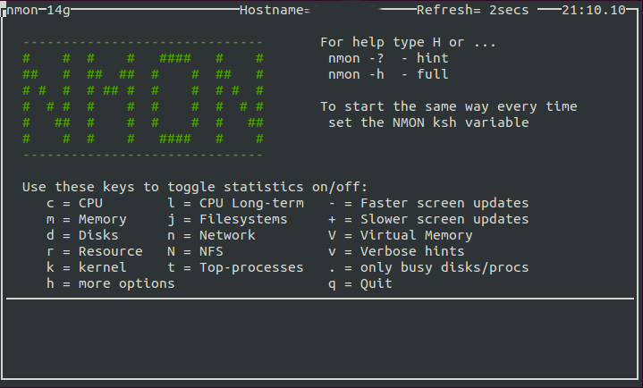
Task: Select the 'j = Filesystems' entry
Action: 227,219
